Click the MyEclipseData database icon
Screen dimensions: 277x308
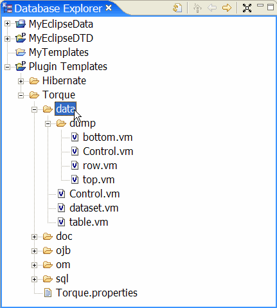21,24
